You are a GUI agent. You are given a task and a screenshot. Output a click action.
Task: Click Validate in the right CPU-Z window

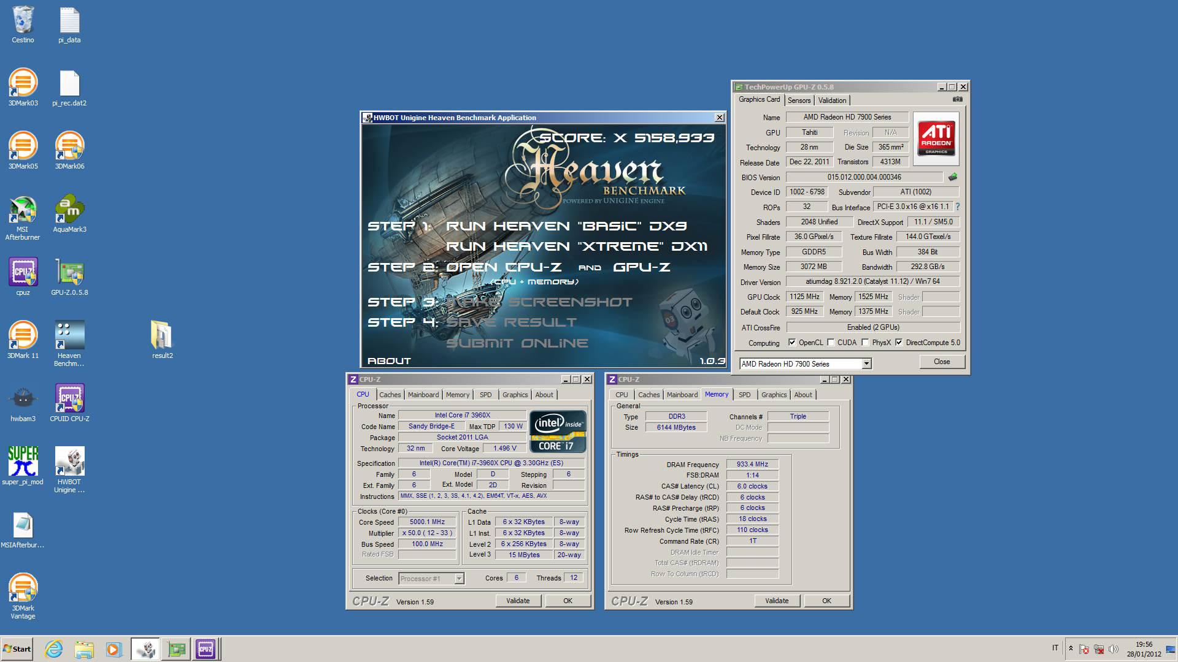777,601
